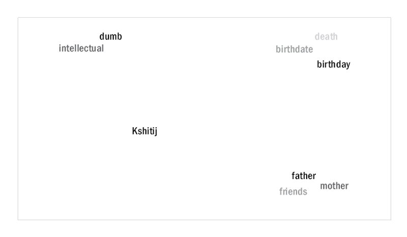Choose the word "birthday"

[x=334, y=65]
